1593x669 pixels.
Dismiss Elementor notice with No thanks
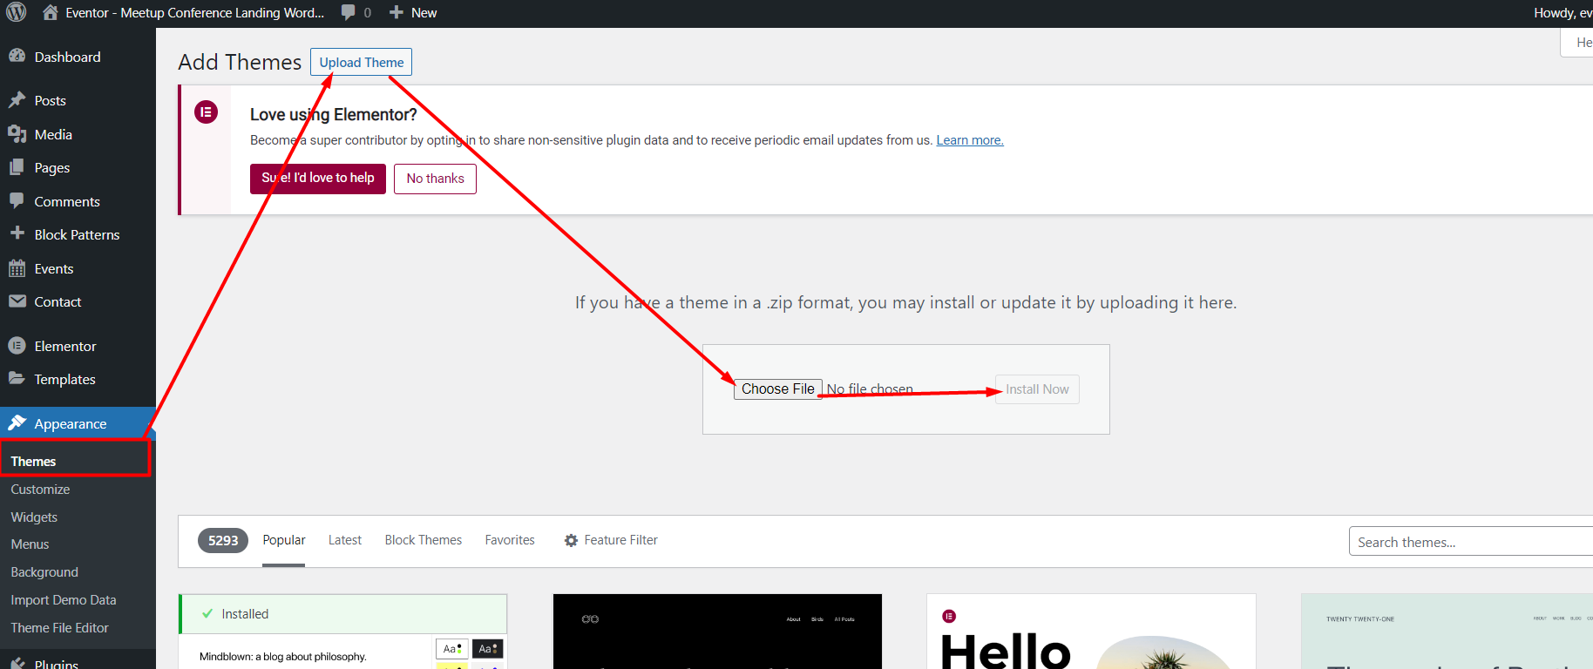pos(435,179)
